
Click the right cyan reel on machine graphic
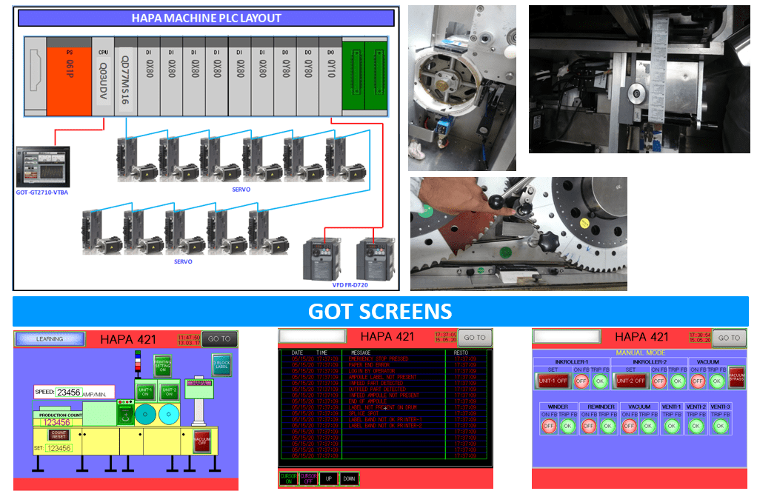(x=168, y=414)
